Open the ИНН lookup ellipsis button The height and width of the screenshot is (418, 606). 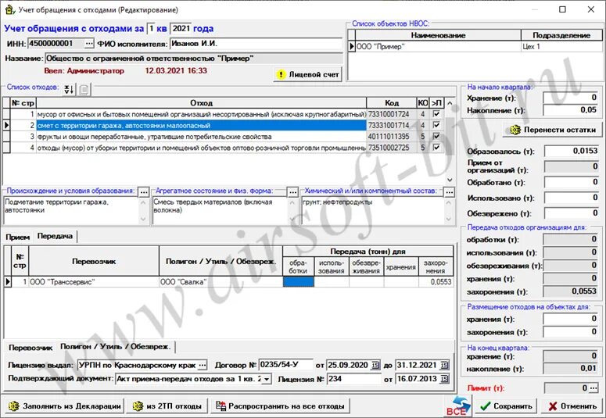tap(89, 43)
